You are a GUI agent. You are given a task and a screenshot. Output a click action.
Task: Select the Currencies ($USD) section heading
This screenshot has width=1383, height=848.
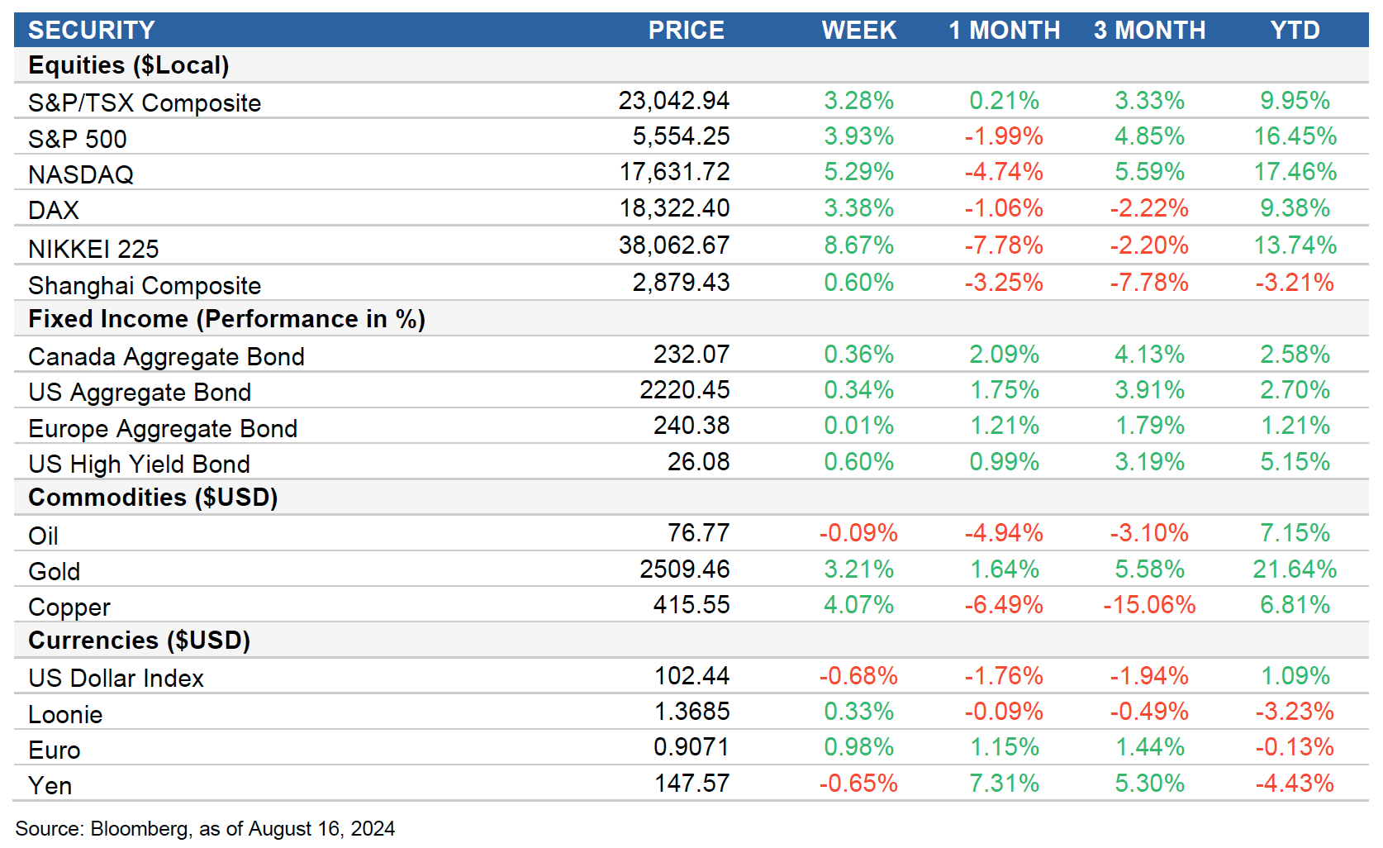point(139,641)
